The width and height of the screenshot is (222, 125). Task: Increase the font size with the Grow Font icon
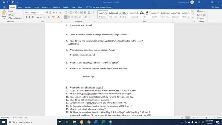47,12
